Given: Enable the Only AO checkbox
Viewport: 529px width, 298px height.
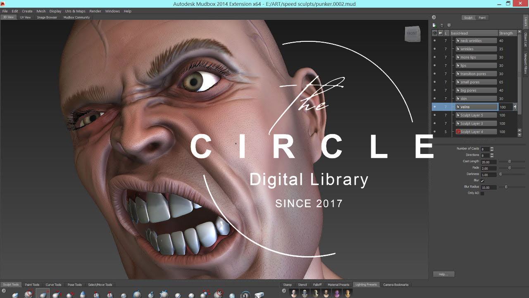Looking at the screenshot, I should point(482,193).
